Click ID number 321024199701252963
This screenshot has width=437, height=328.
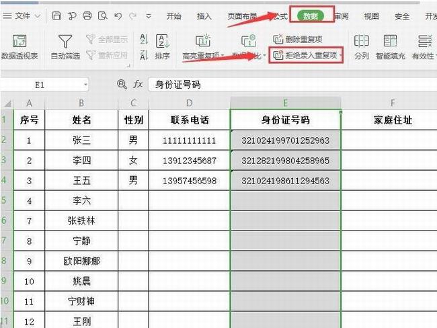[x=286, y=140]
